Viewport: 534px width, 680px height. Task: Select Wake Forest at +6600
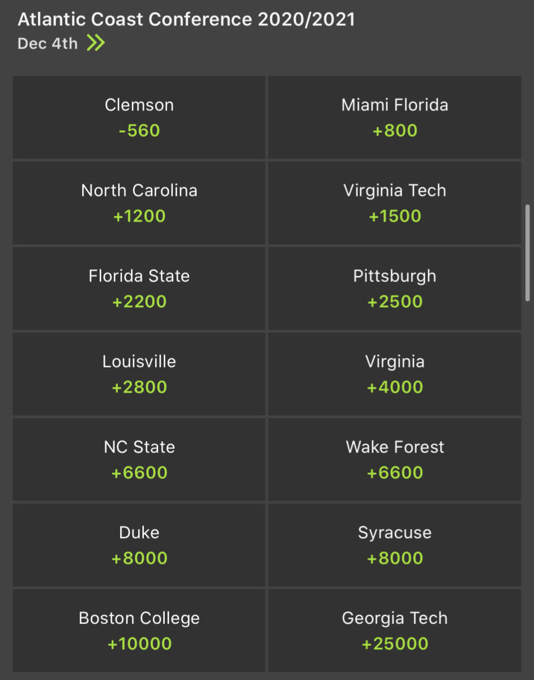[x=395, y=460]
